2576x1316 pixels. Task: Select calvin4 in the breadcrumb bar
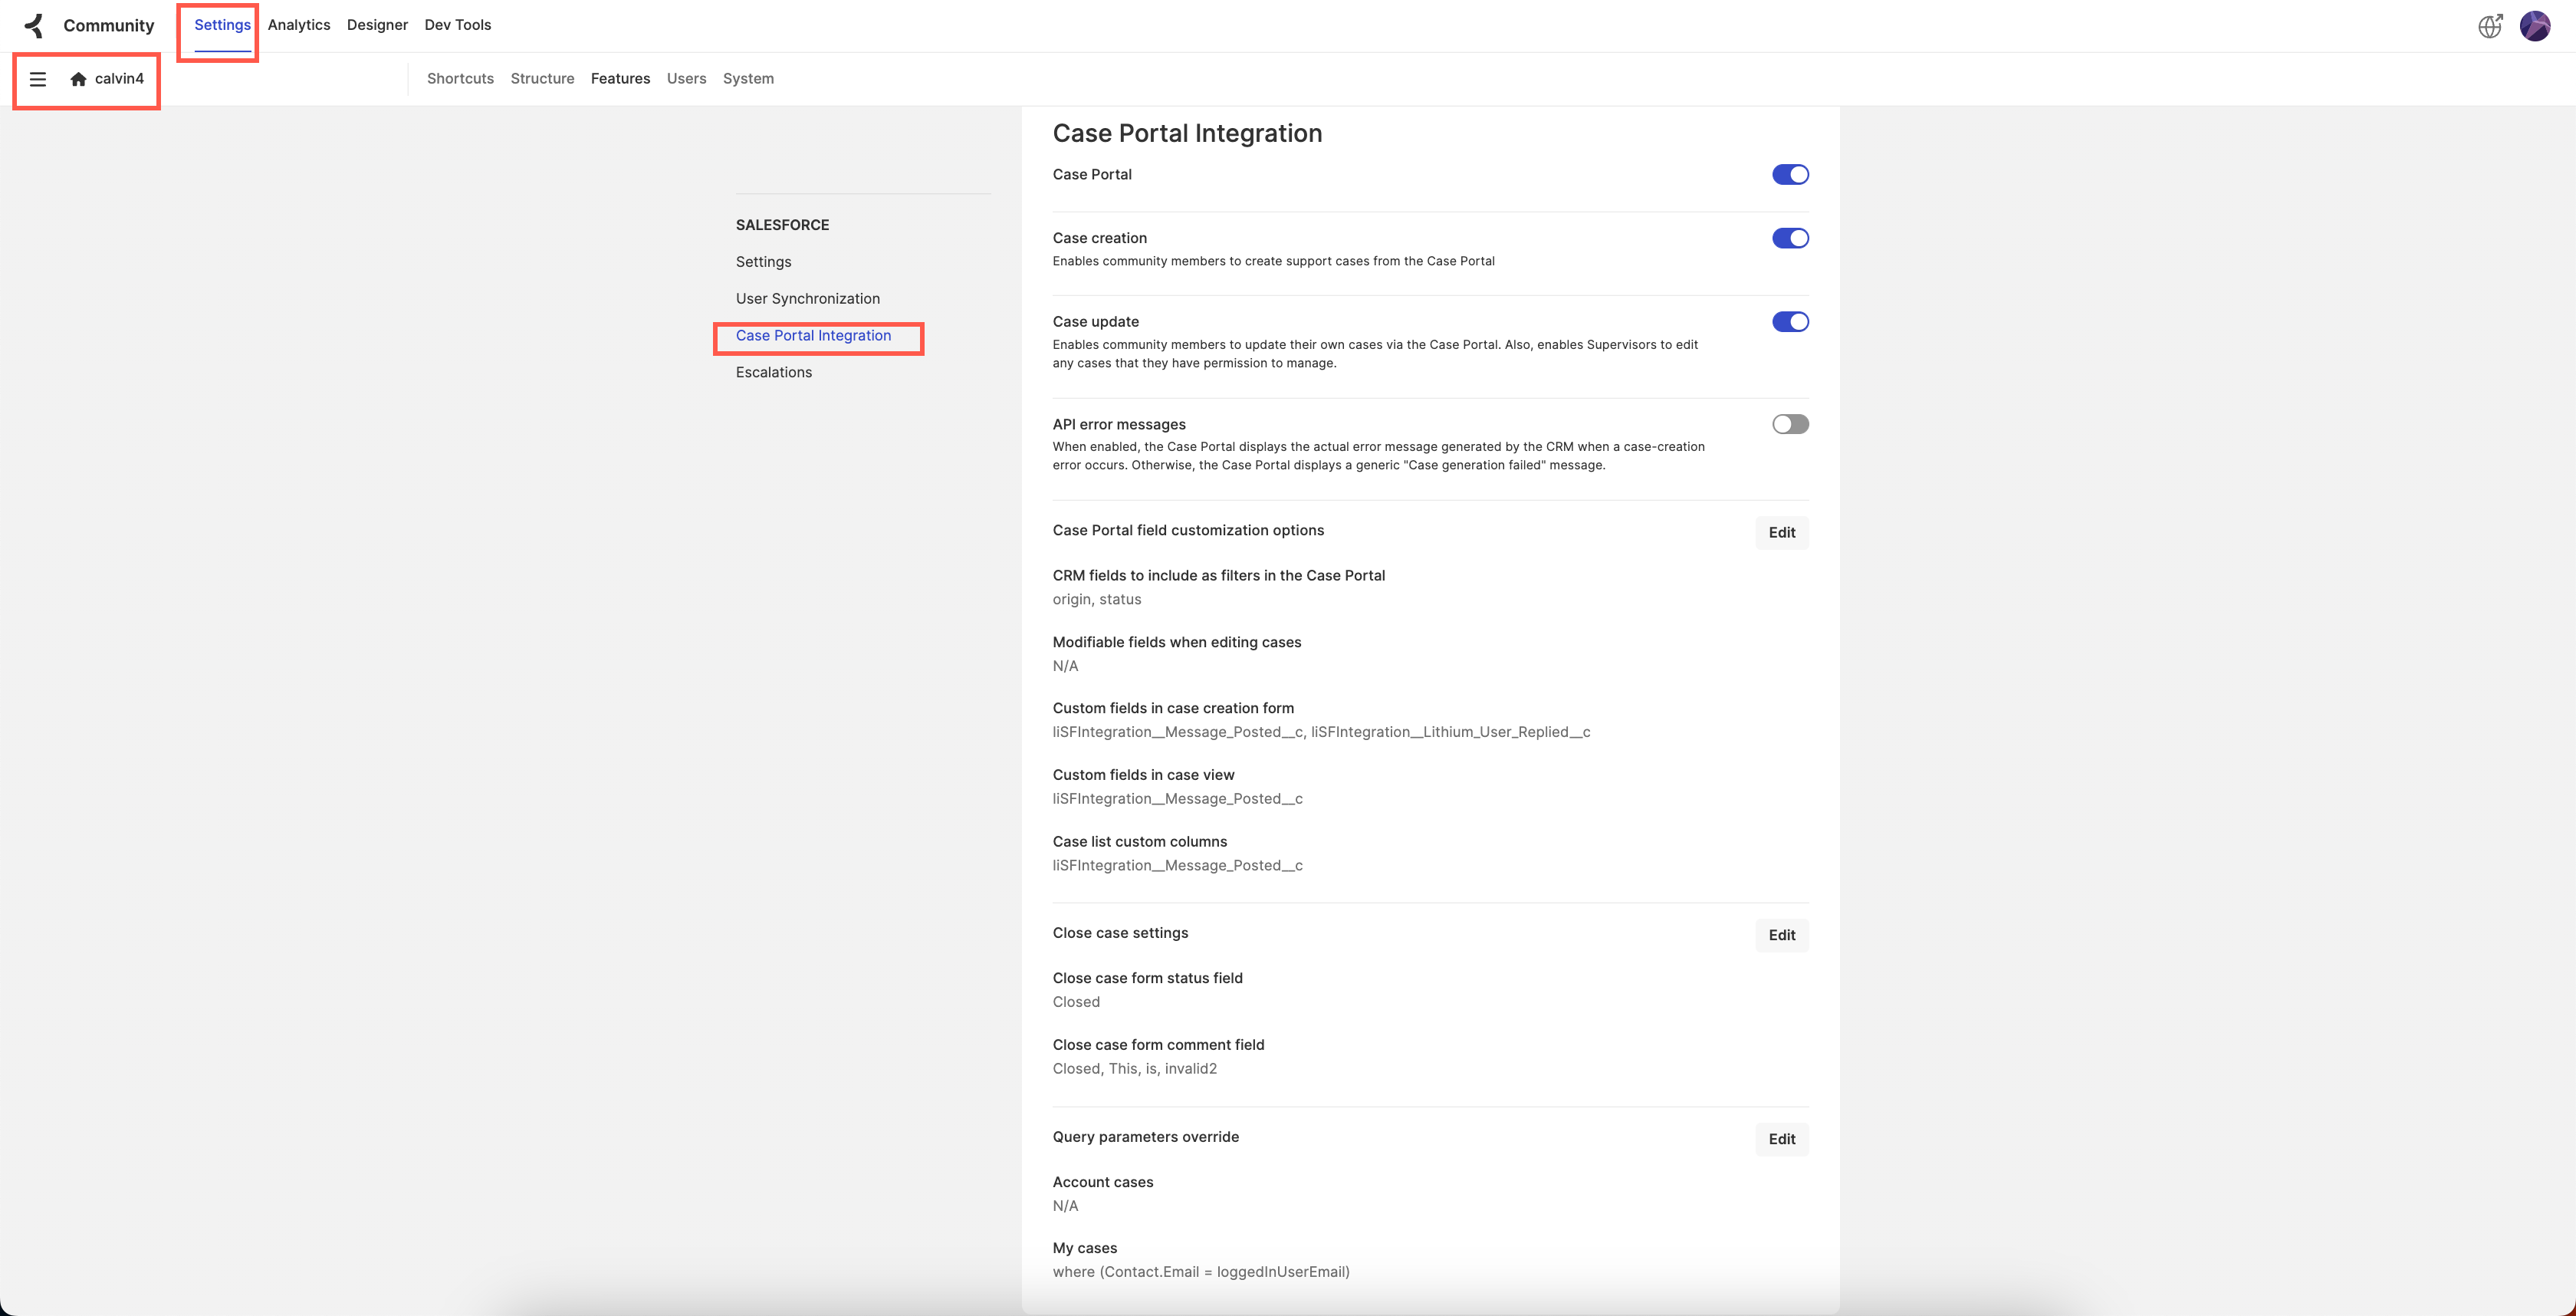click(118, 78)
